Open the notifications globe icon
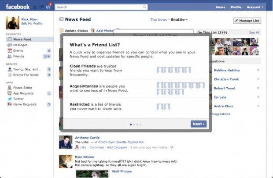The image size is (273, 178). click(48, 7)
